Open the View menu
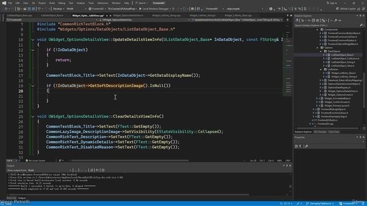Image resolution: width=367 pixels, height=206 pixels. pyautogui.click(x=25, y=3)
